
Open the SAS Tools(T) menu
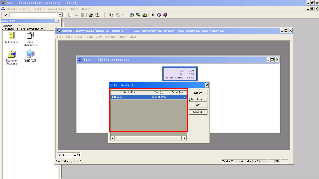[39, 9]
